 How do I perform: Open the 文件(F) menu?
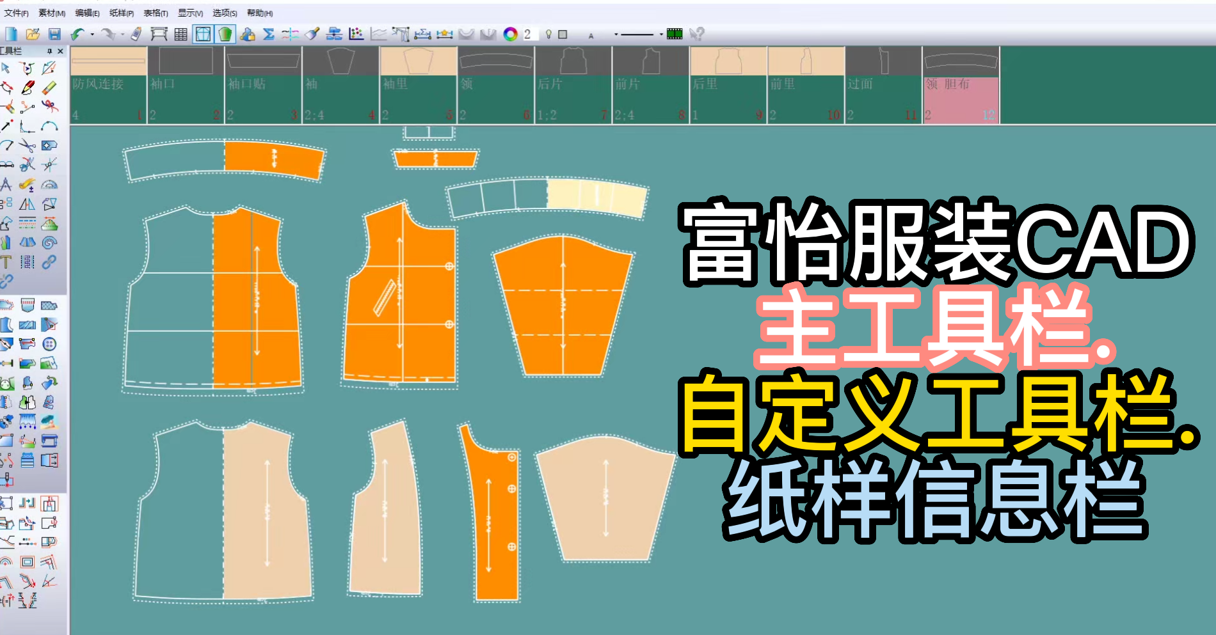point(16,13)
